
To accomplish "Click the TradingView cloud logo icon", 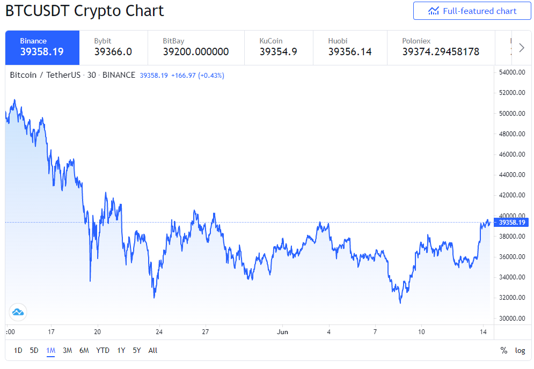I will [x=18, y=312].
